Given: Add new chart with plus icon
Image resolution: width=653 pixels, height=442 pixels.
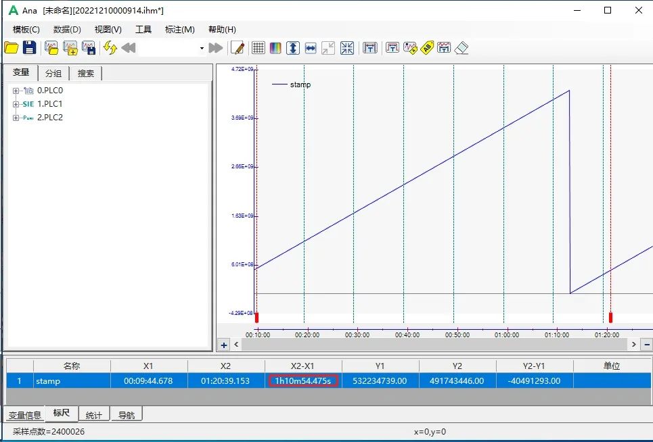Looking at the screenshot, I should (x=70, y=48).
